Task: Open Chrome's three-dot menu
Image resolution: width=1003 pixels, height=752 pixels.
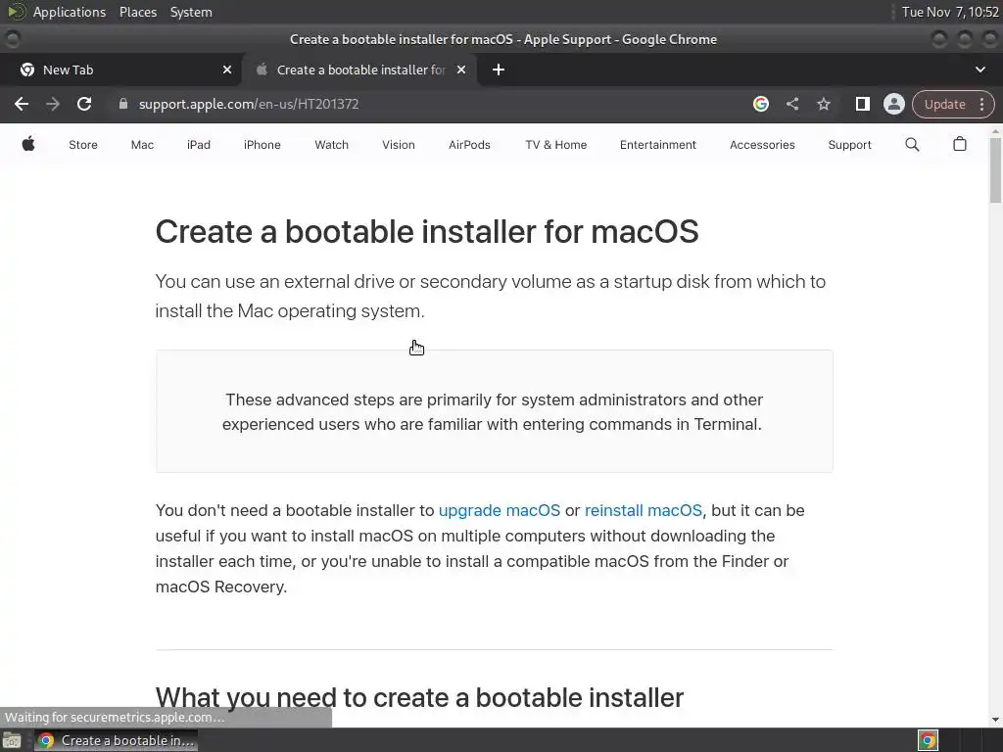Action: [981, 104]
